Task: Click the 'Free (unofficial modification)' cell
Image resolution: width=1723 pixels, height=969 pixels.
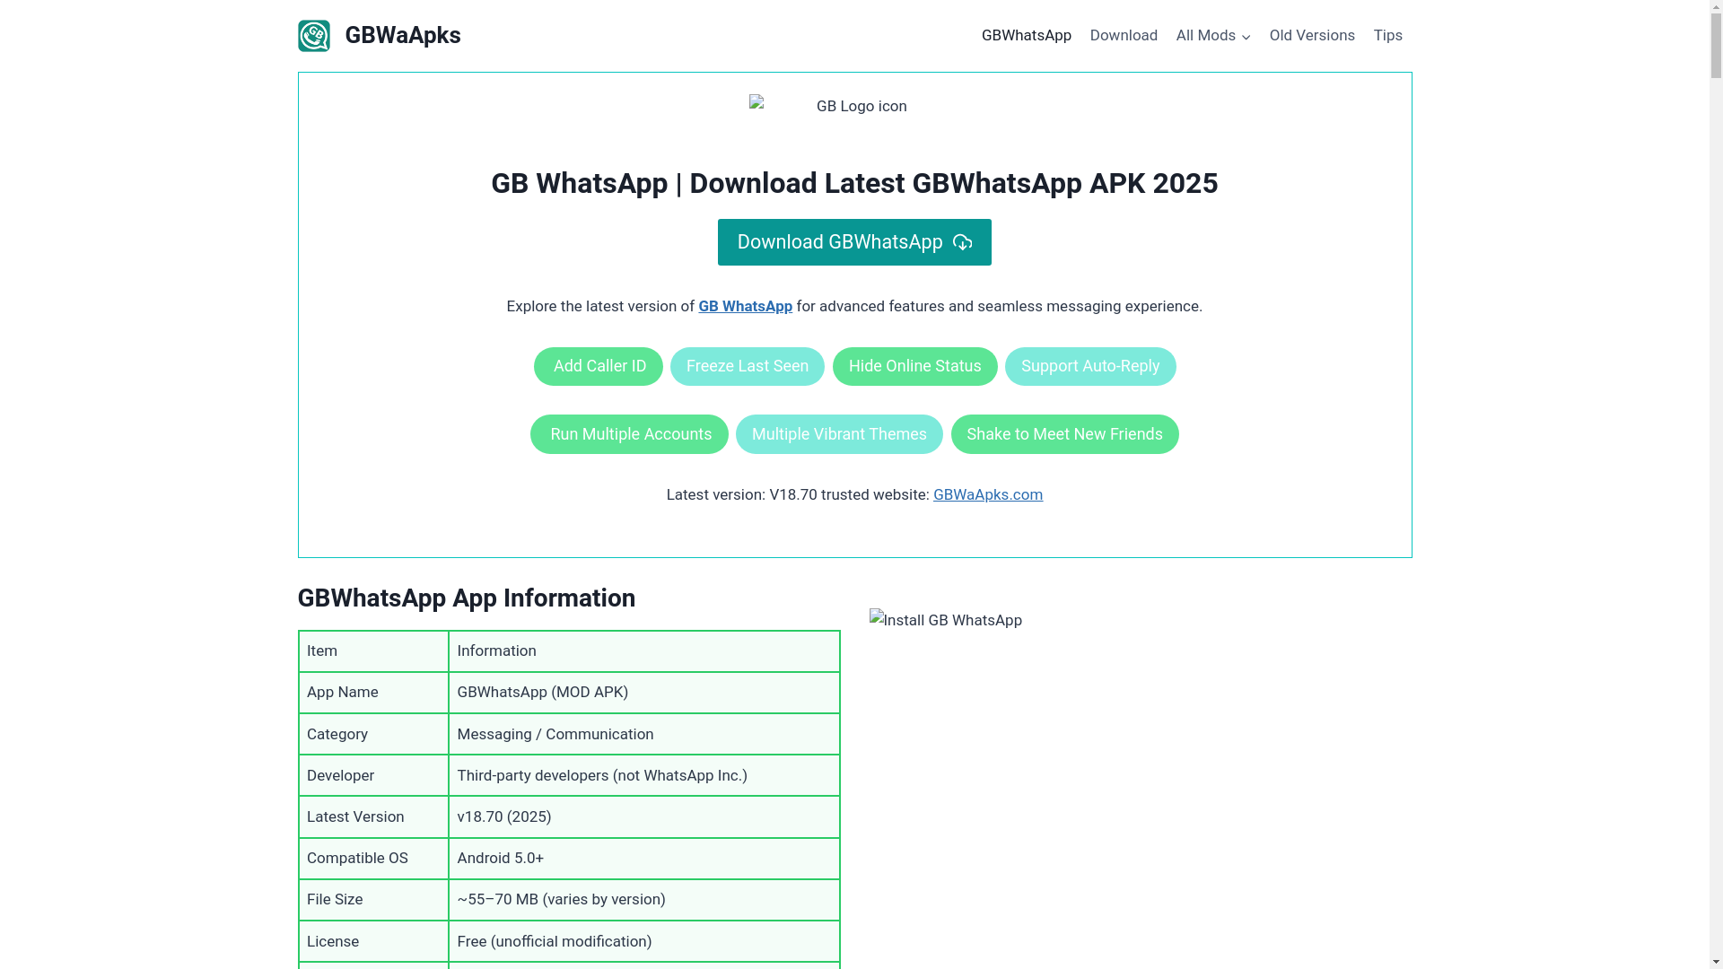Action: coord(644,941)
